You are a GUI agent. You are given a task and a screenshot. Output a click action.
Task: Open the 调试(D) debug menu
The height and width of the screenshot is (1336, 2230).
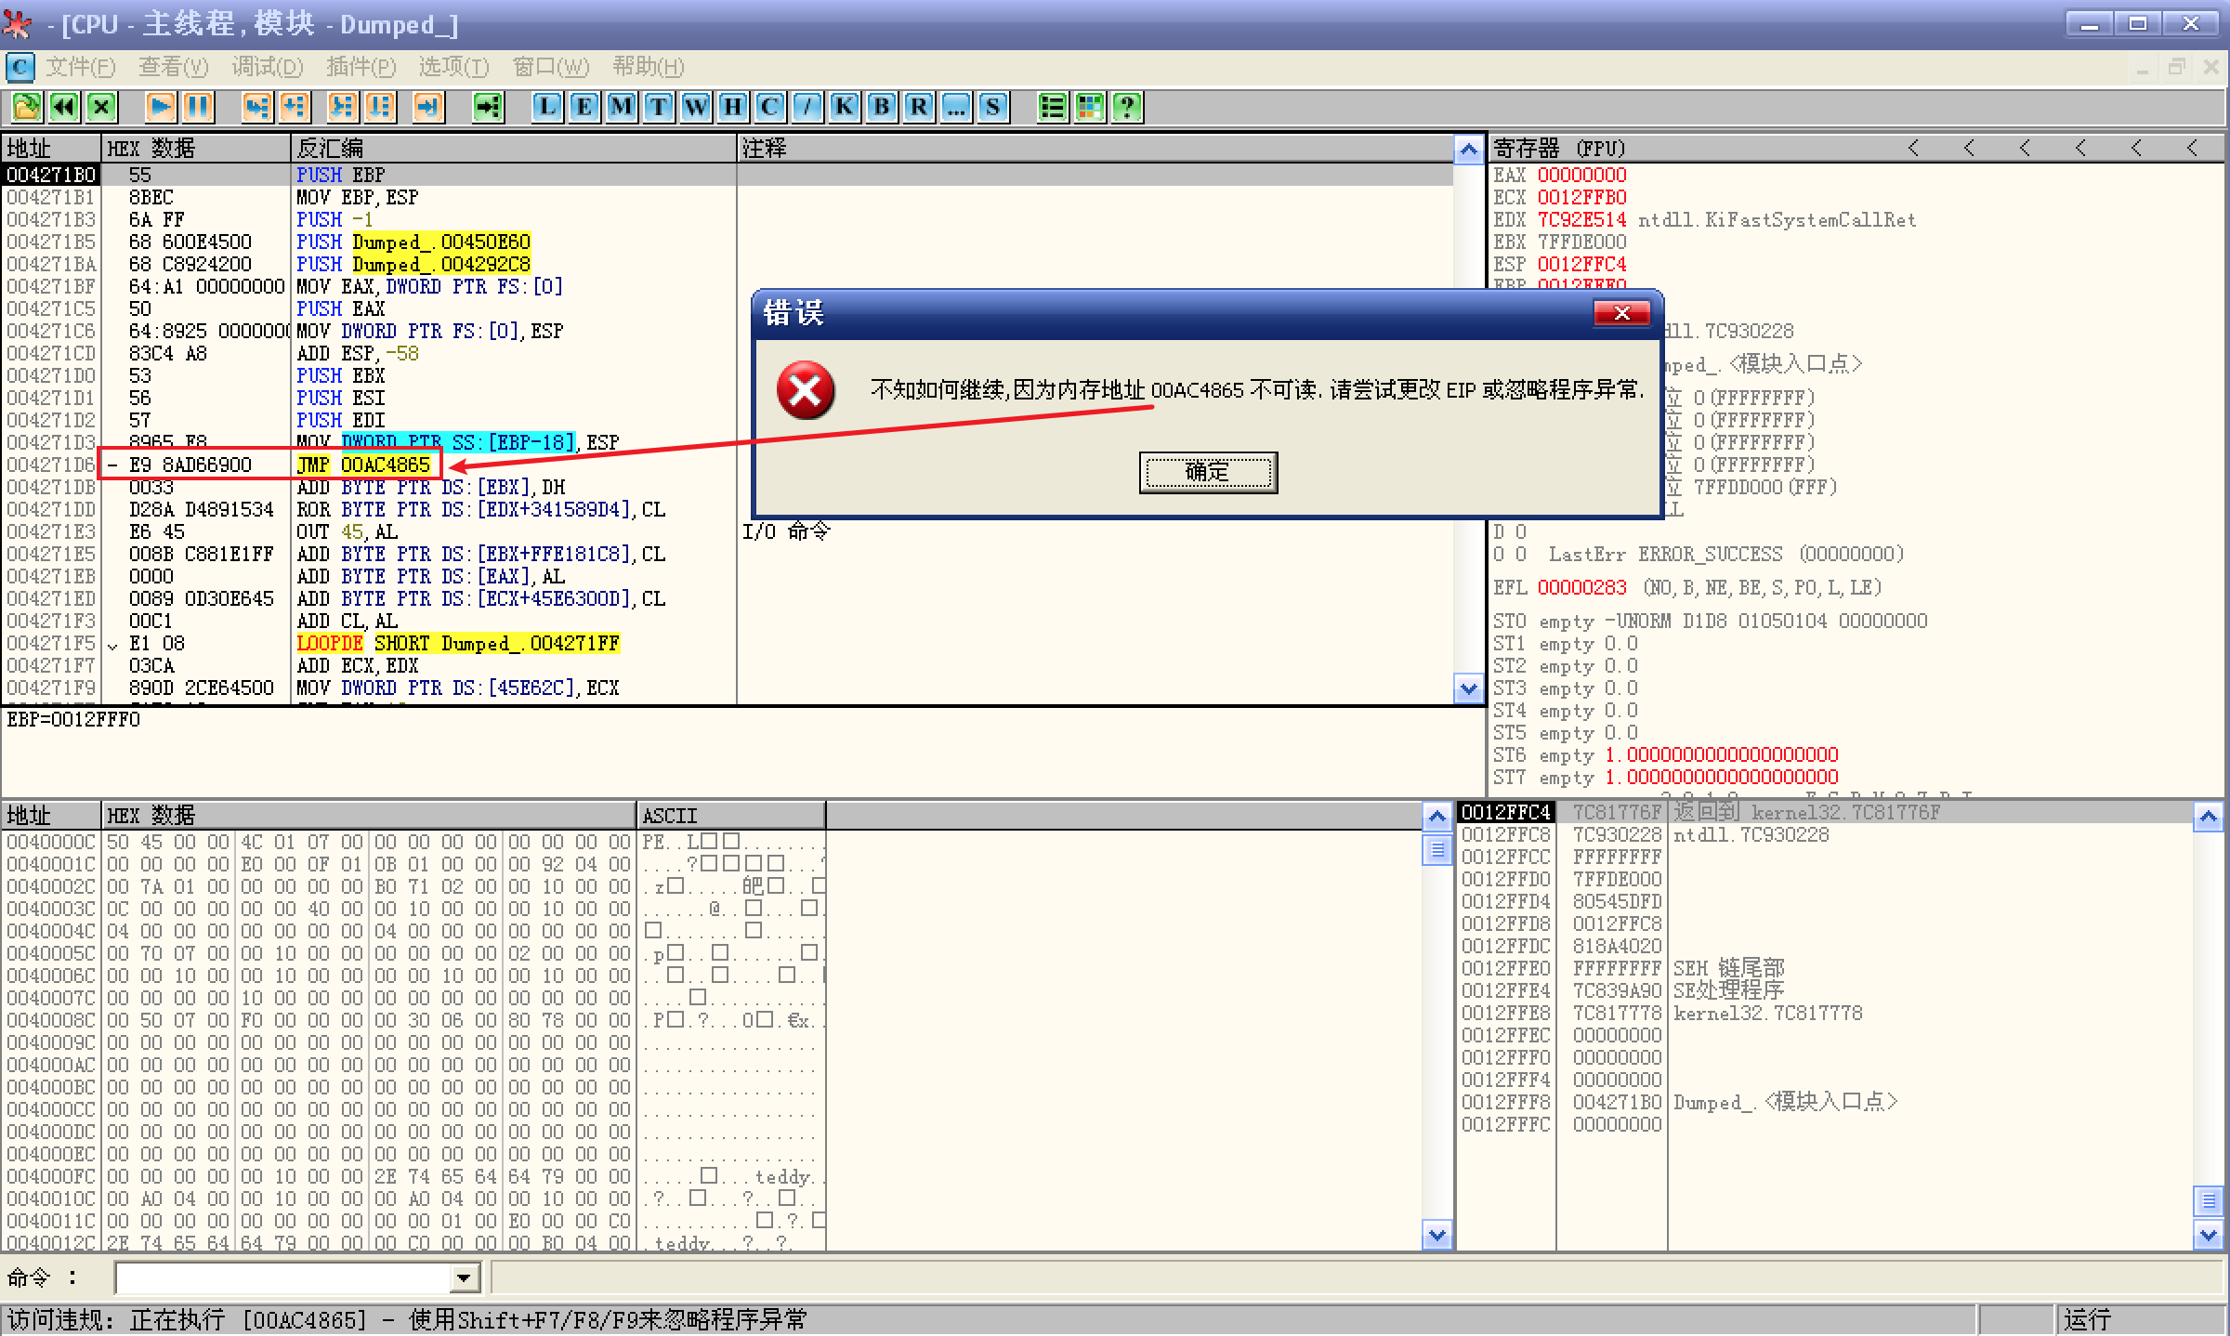[x=268, y=67]
